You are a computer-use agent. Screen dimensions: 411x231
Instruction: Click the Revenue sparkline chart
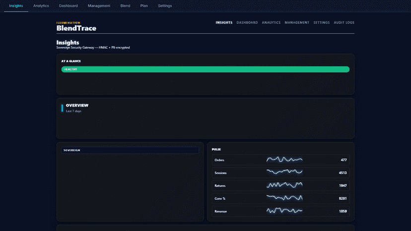[x=284, y=211]
